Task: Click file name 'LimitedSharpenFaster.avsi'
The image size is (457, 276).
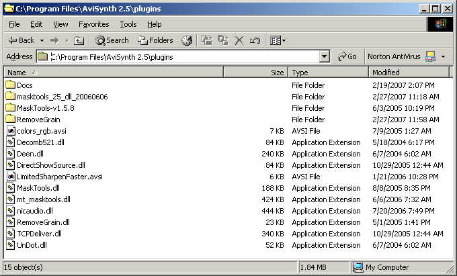Action: [x=60, y=177]
